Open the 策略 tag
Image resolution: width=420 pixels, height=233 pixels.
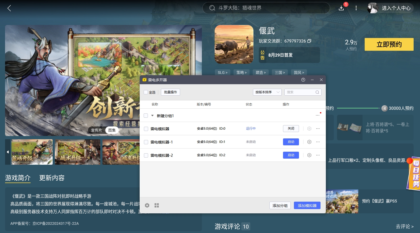(x=242, y=73)
